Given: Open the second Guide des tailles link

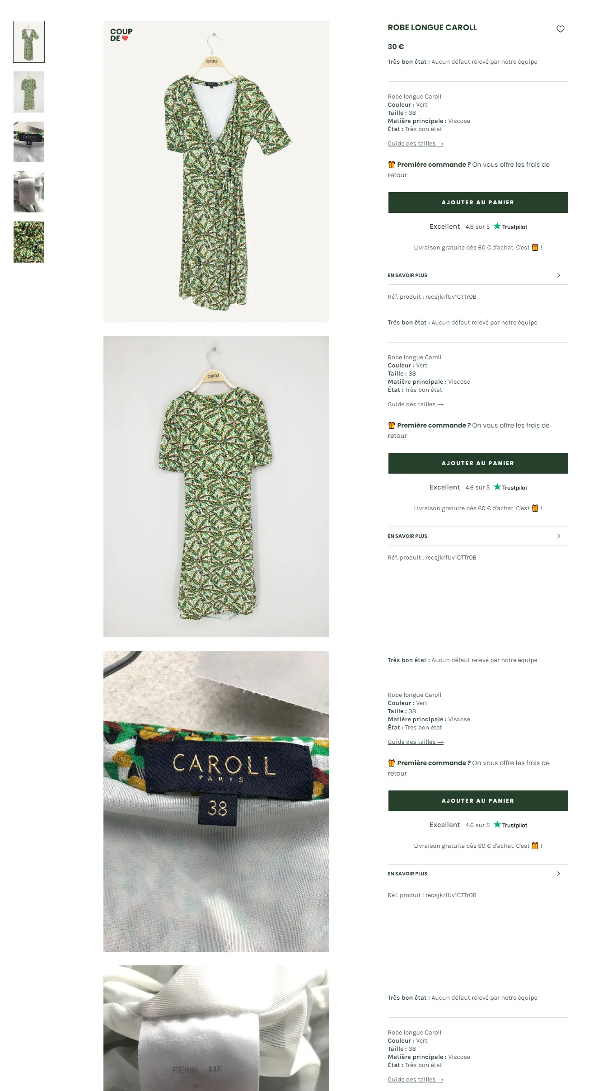Looking at the screenshot, I should coord(416,404).
